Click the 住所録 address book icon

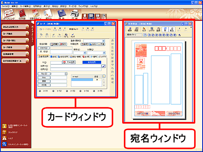pyautogui.click(x=22, y=14)
